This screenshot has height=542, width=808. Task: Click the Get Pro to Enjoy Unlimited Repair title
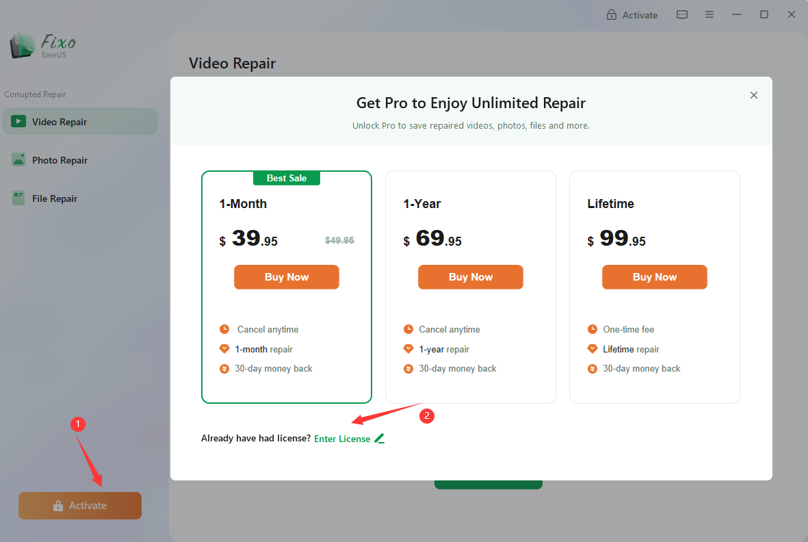coord(471,103)
